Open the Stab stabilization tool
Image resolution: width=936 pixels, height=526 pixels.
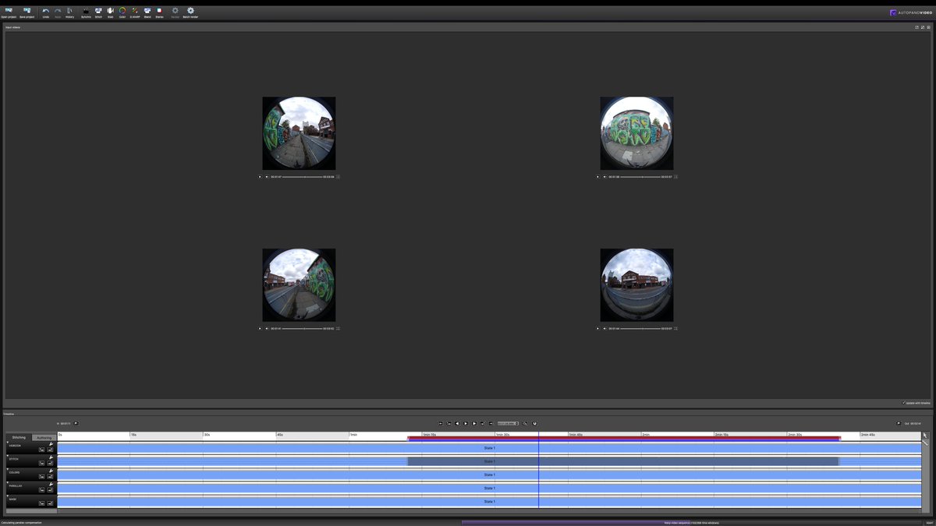(110, 12)
